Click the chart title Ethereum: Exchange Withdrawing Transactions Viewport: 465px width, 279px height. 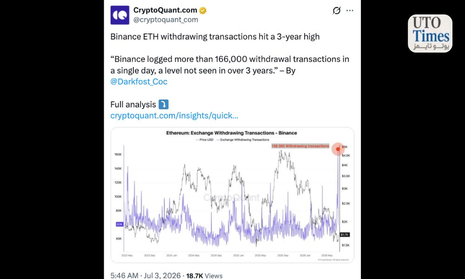(231, 133)
